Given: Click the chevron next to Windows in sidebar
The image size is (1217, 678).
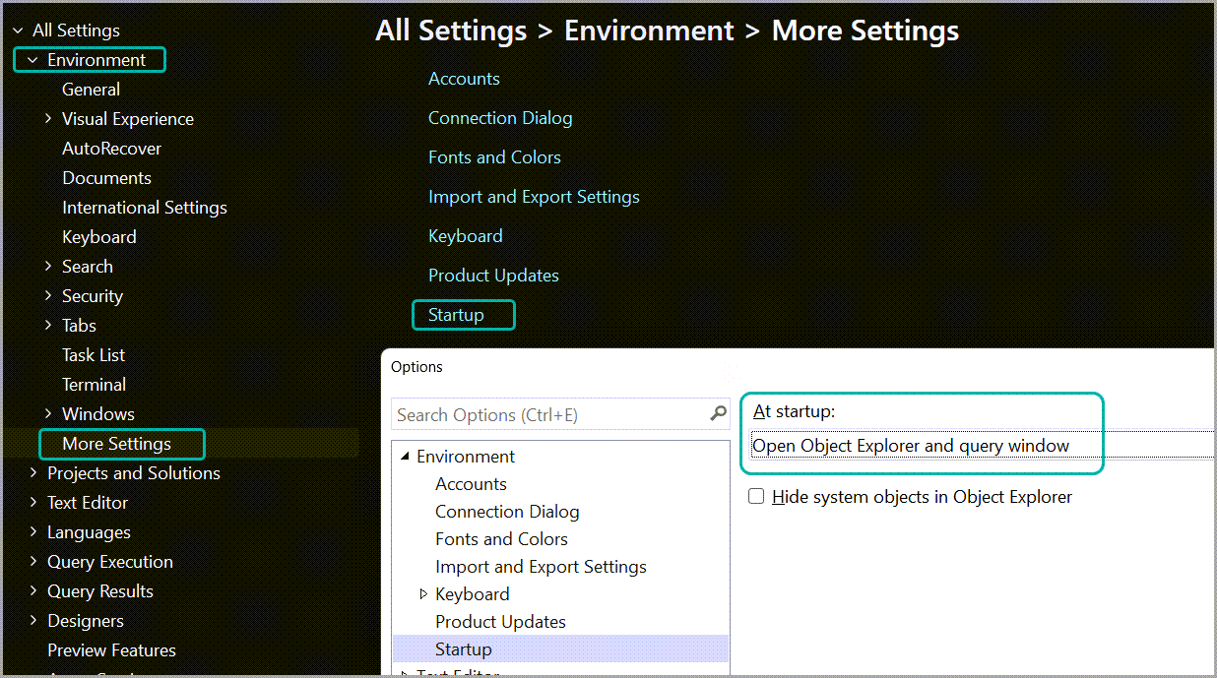Looking at the screenshot, I should tap(48, 413).
